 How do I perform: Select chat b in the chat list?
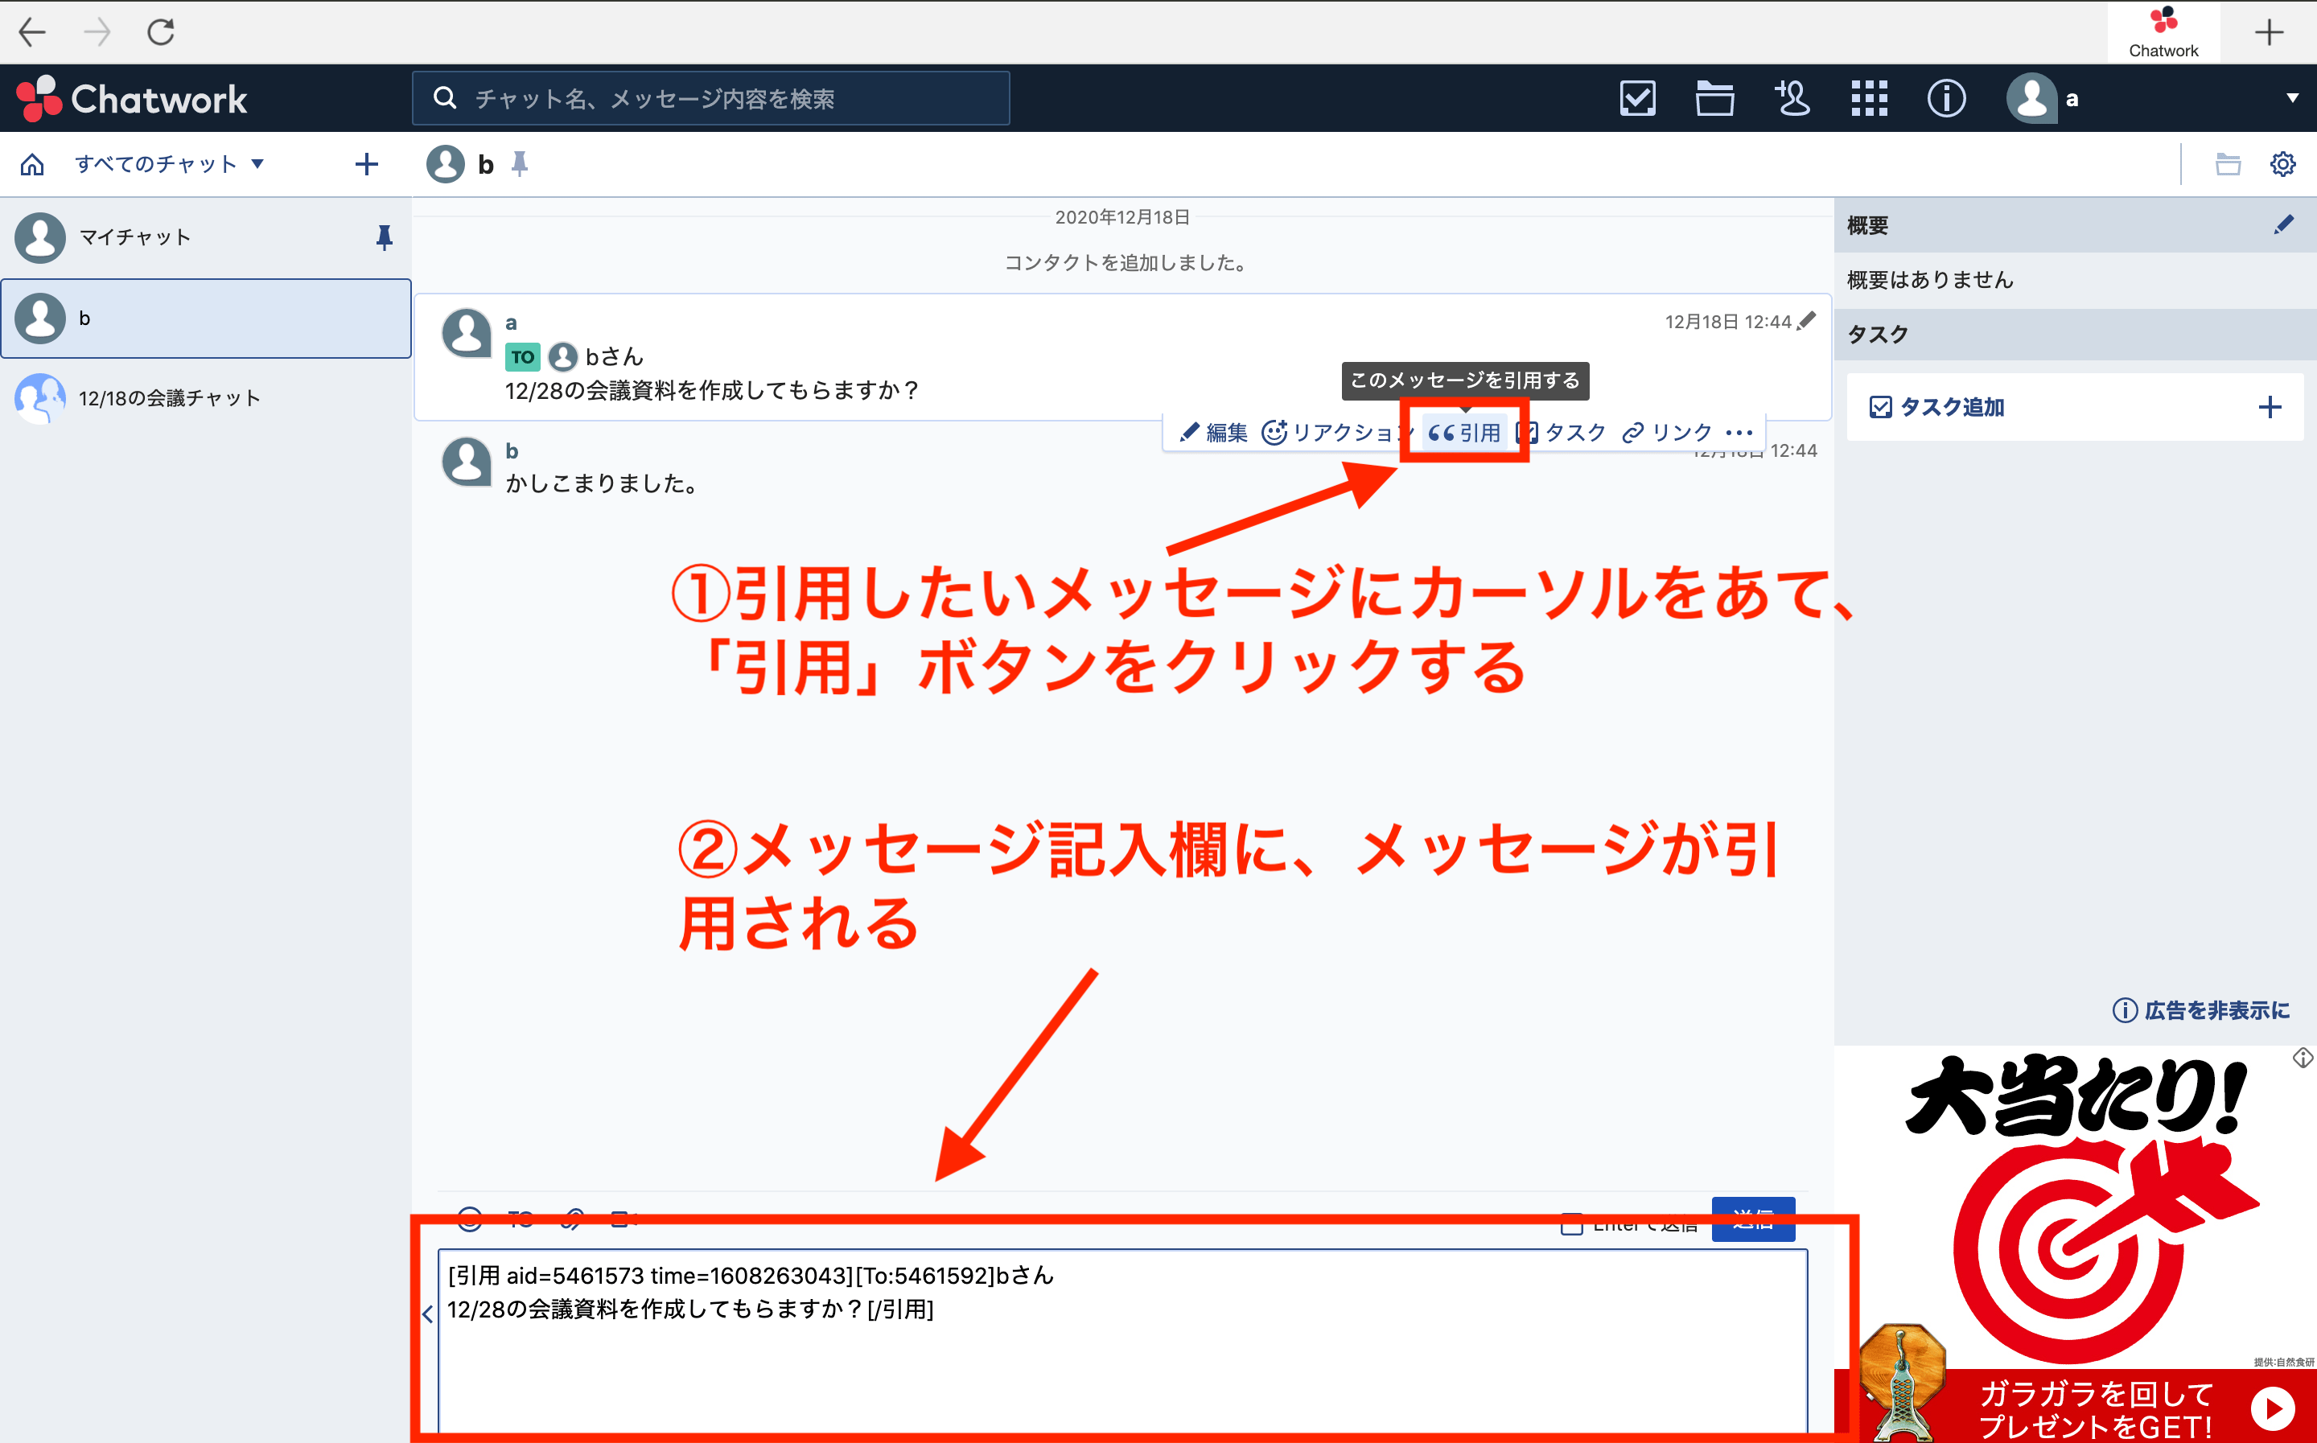click(206, 319)
